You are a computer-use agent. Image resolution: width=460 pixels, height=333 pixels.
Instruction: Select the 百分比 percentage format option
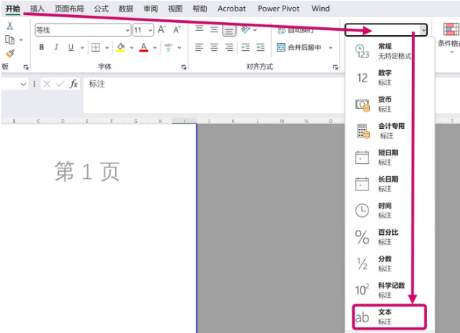coord(390,237)
